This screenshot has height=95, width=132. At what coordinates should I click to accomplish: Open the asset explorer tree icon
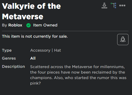[x=113, y=5]
